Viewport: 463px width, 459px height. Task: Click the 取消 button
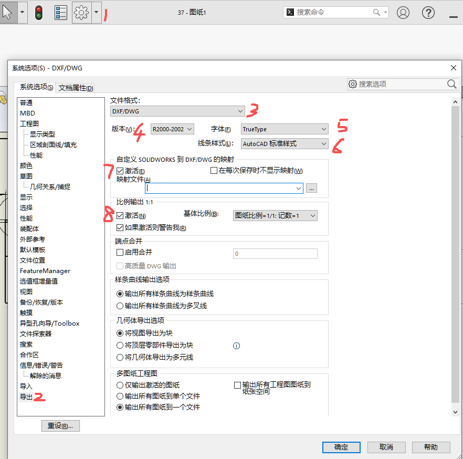[386, 447]
